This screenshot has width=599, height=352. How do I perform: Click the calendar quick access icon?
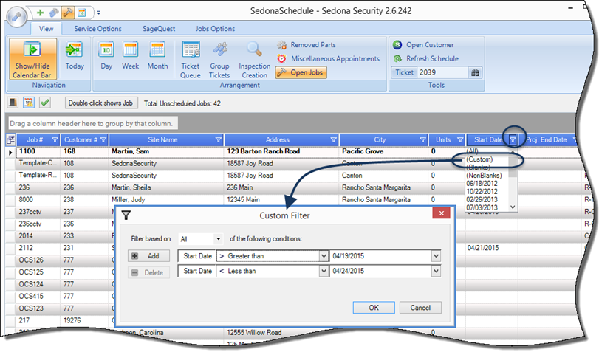(82, 13)
